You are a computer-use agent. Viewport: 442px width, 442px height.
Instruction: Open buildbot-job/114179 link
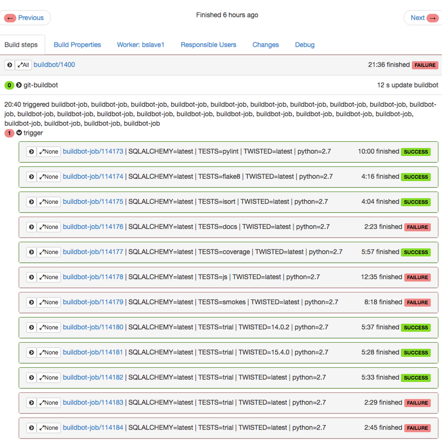[93, 302]
